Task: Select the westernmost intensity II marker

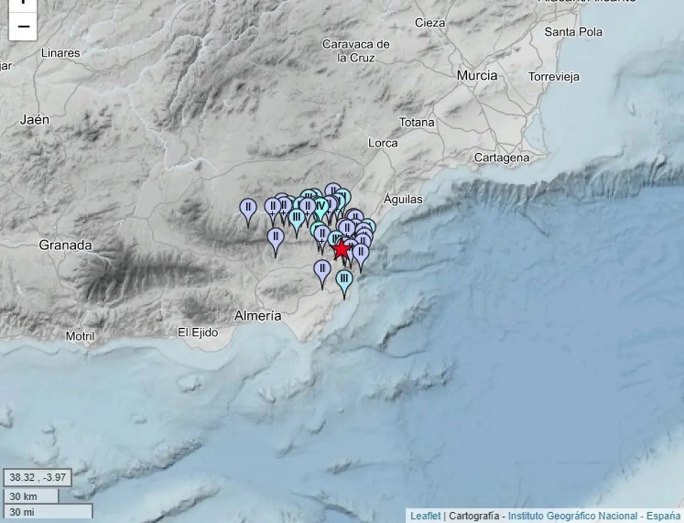Action: [x=248, y=213]
